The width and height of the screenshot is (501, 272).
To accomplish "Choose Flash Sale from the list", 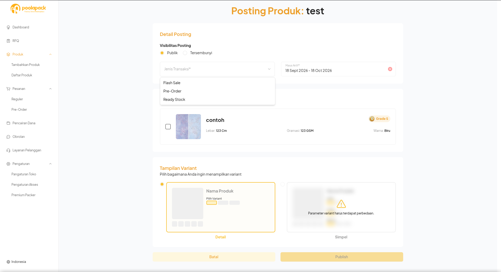I will pyautogui.click(x=217, y=83).
